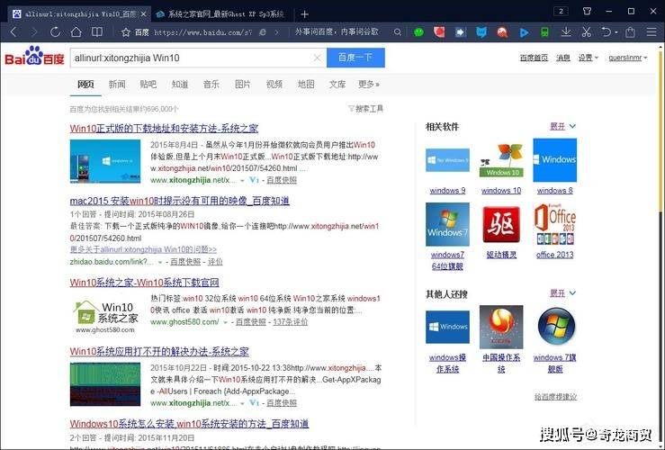
Task: Click the blue cat extension icon
Action: pos(481,32)
